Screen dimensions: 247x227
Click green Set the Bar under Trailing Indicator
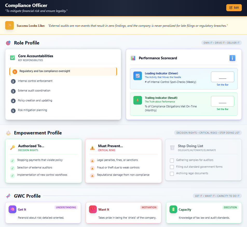point(222,109)
